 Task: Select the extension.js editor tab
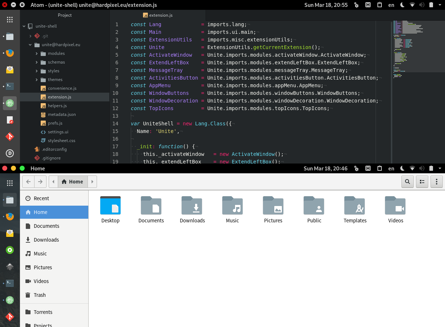(158, 15)
